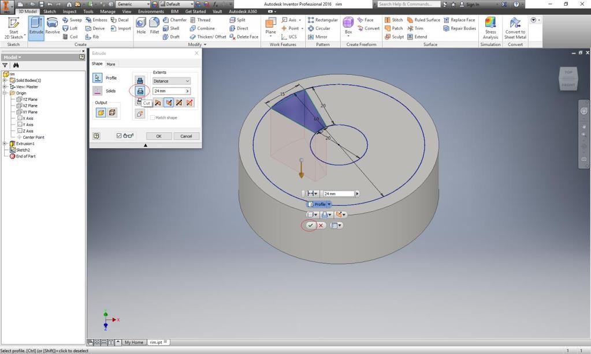Choose the Cut operation in Extrude dialog
The image size is (591, 354).
click(x=140, y=91)
